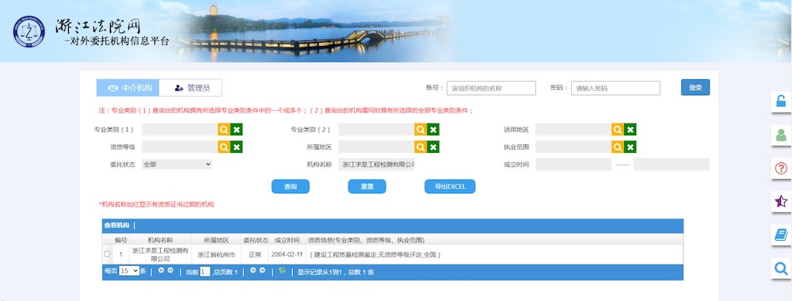This screenshot has width=792, height=301.
Task: Click the 查询 search button
Action: (291, 186)
